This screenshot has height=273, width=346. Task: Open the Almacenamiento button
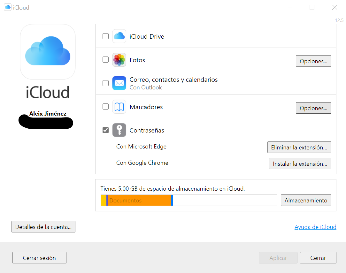tap(306, 200)
